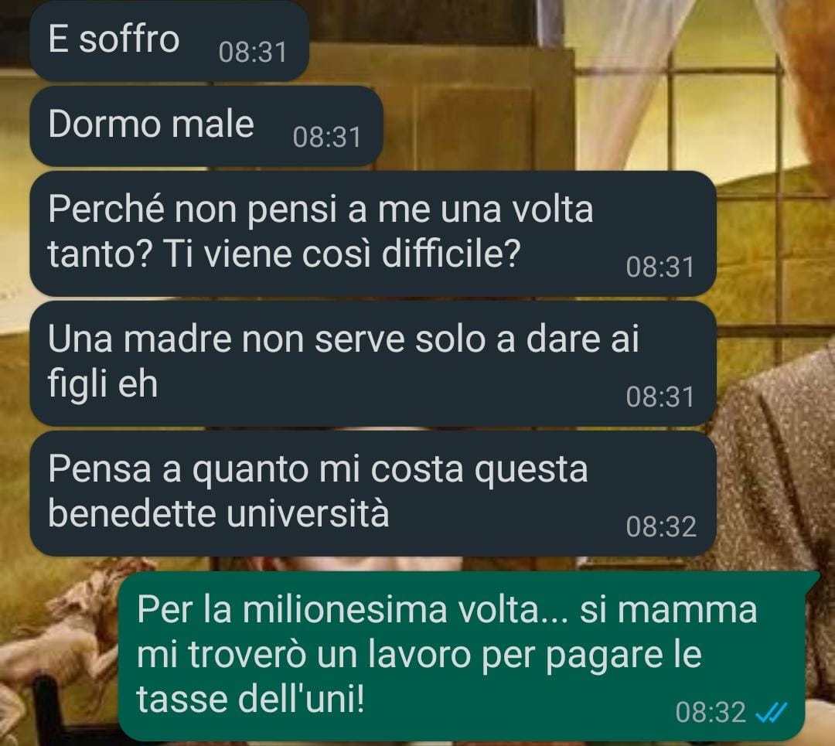Tap the 'Una madre non serve' message
Screen dimensions: 835x746
click(x=373, y=363)
